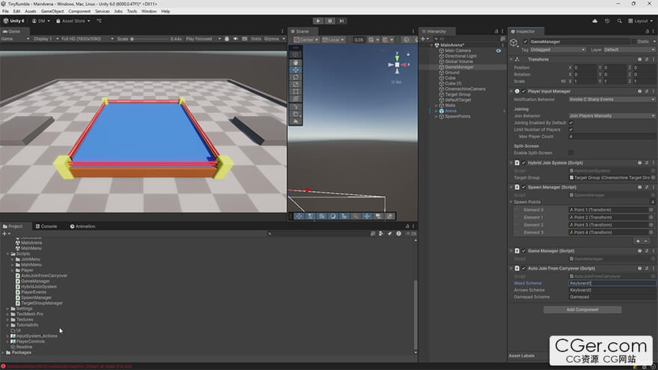The image size is (658, 370).
Task: Click the global search magnifier icon
Action: pos(619,21)
